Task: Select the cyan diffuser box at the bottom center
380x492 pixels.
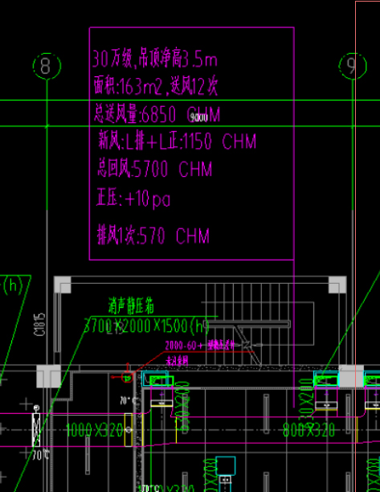Action: pos(226,466)
